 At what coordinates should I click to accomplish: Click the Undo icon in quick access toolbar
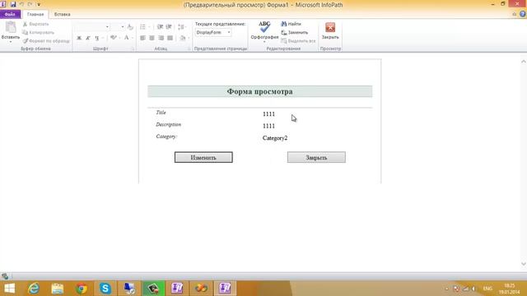22,4
